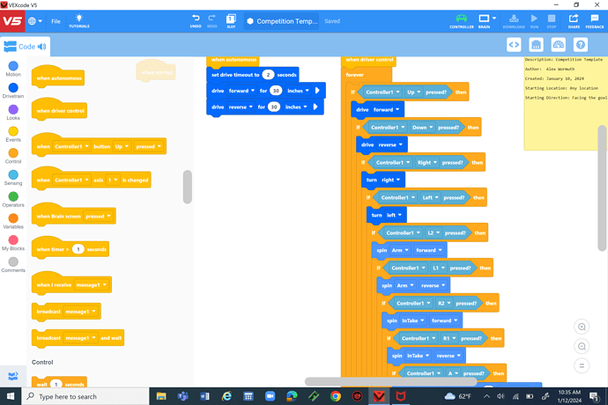The height and width of the screenshot is (405, 608).
Task: Click the block palette vertical scrollbar
Action: [188, 187]
